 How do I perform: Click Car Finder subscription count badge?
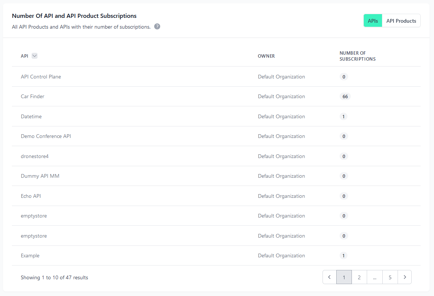(345, 96)
